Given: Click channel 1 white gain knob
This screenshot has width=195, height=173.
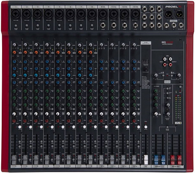Looking at the screenshot, I should pyautogui.click(x=14, y=45).
